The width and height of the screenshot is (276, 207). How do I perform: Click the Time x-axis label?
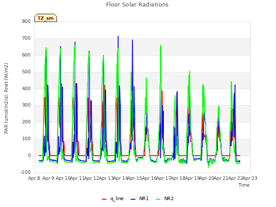(x=244, y=185)
